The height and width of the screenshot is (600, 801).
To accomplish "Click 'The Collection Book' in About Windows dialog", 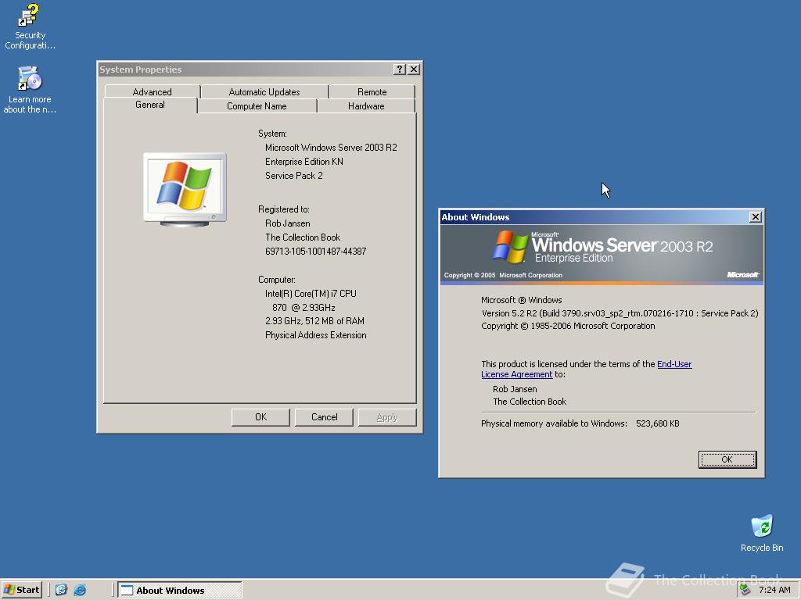I will [x=530, y=402].
